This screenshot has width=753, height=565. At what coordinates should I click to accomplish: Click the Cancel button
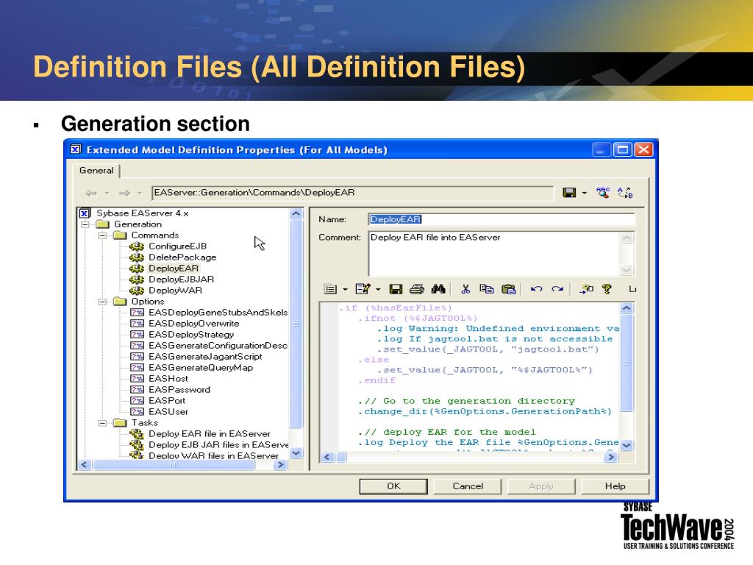468,486
